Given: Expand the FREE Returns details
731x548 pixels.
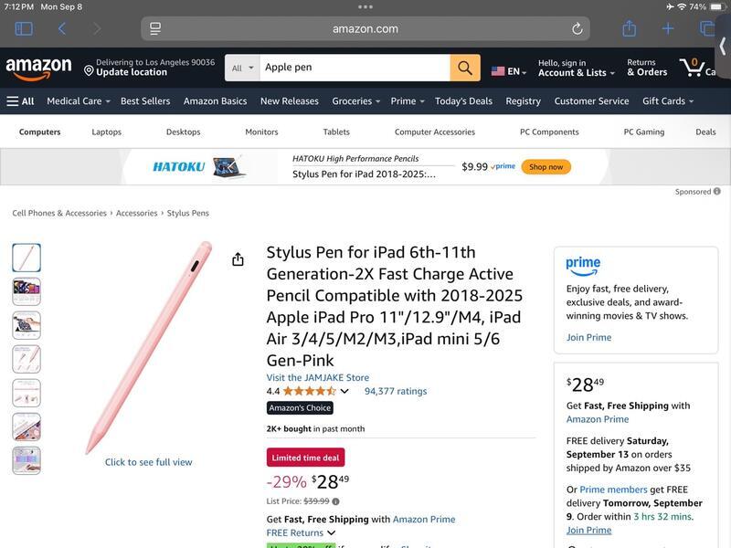Looking at the screenshot, I should [331, 533].
